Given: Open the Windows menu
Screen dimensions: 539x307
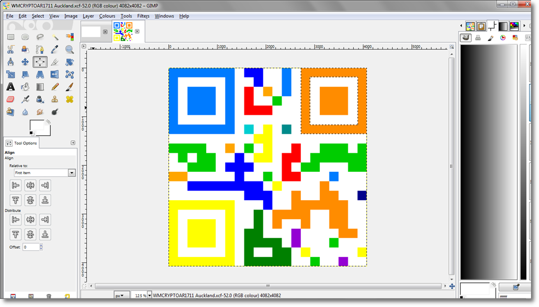Looking at the screenshot, I should [x=164, y=16].
